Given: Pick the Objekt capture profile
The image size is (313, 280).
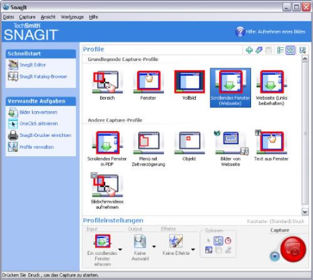Looking at the screenshot, I should coord(190,143).
